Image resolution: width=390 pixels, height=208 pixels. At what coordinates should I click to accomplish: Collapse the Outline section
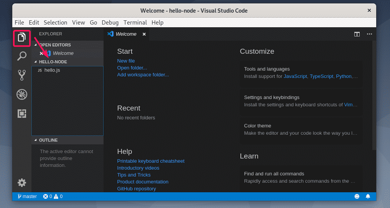[x=48, y=140]
